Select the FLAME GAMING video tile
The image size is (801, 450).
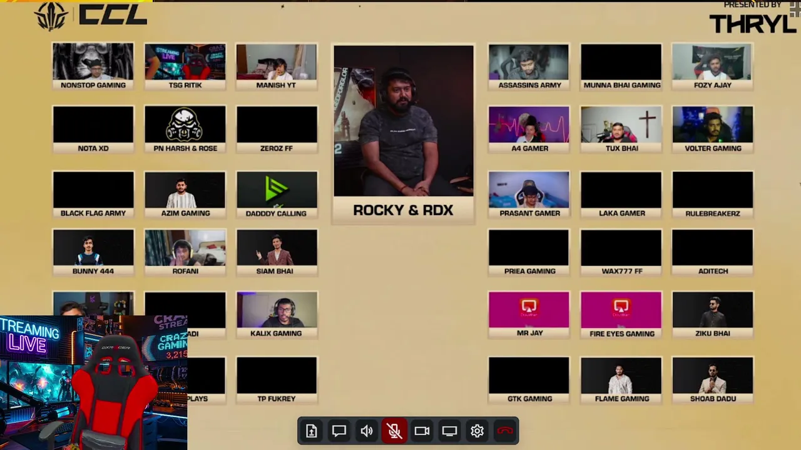coord(621,380)
